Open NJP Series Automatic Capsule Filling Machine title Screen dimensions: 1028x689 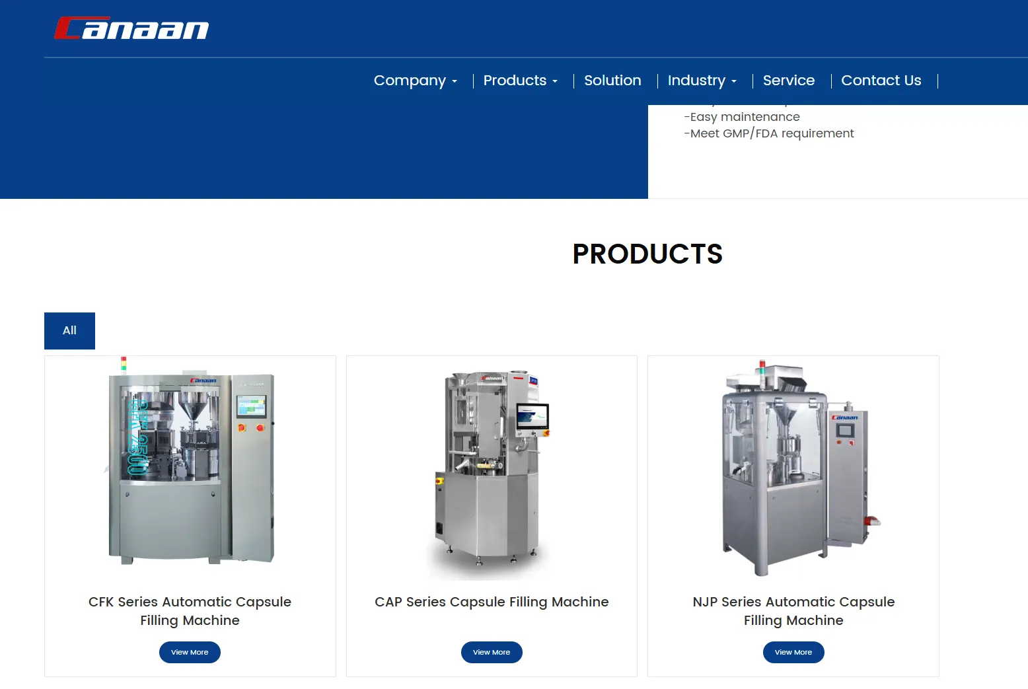click(793, 611)
